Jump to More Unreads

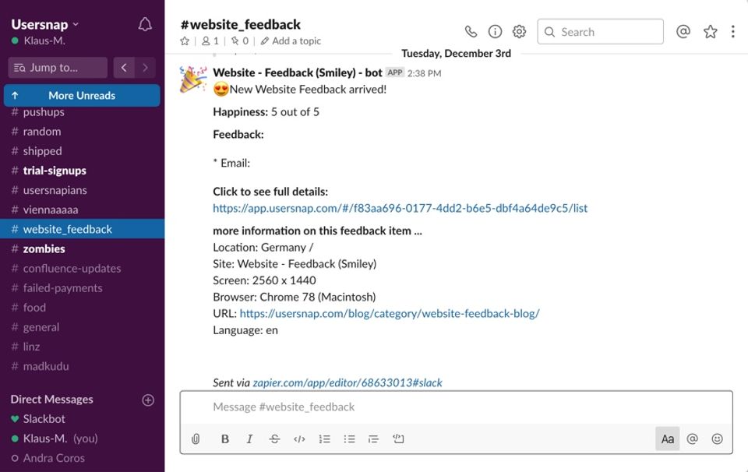pos(82,95)
